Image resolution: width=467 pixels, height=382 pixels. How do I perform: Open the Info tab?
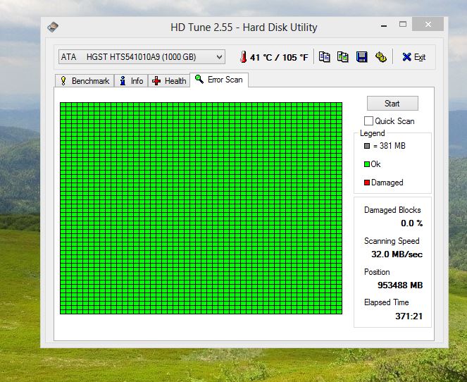[x=131, y=81]
